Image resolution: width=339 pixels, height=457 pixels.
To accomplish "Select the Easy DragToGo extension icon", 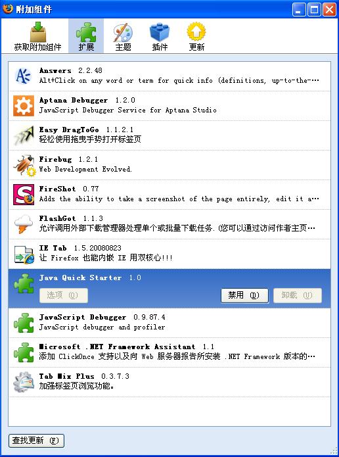I will click(24, 135).
